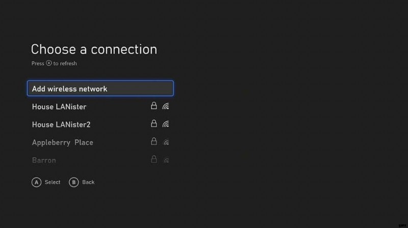Pick the Appleberry Place network
This screenshot has height=228, width=408.
point(100,142)
